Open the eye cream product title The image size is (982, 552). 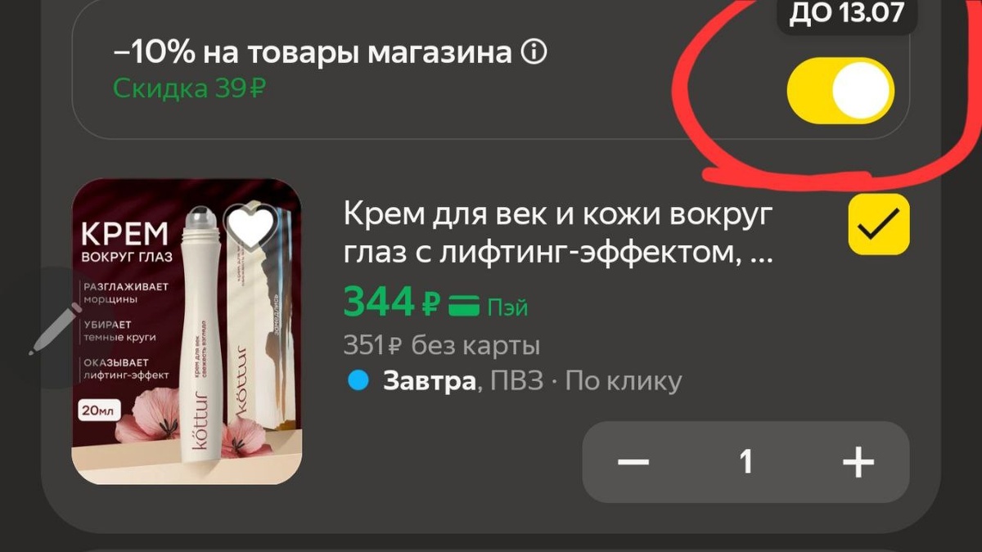tap(558, 236)
